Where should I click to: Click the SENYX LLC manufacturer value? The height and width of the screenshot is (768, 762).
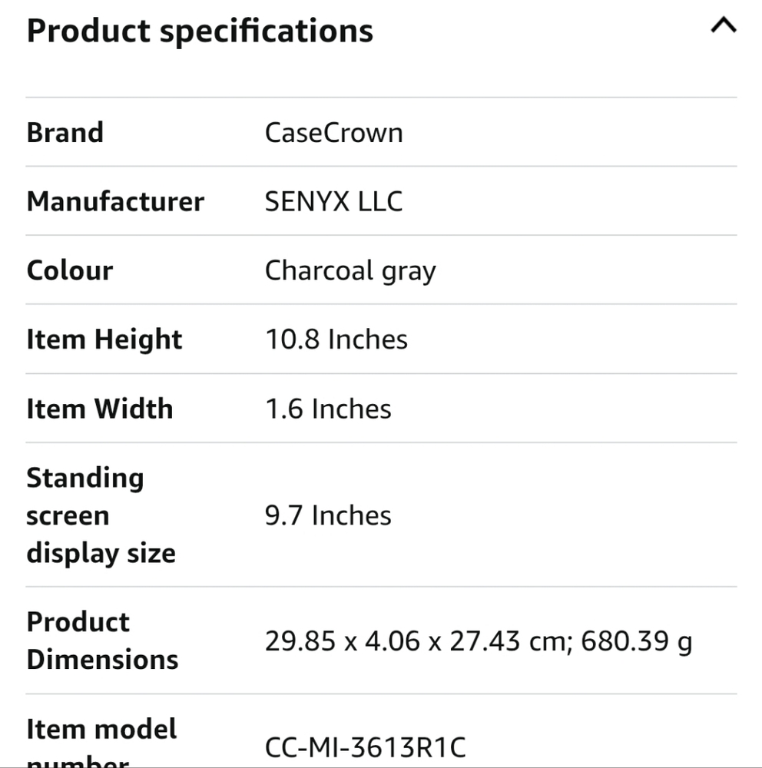[333, 201]
